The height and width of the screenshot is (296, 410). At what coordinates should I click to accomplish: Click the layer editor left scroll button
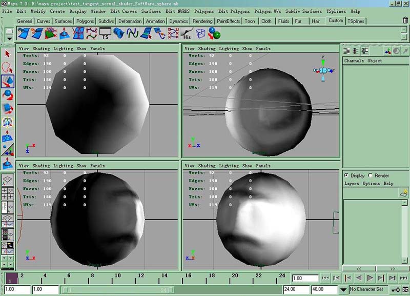(x=359, y=269)
